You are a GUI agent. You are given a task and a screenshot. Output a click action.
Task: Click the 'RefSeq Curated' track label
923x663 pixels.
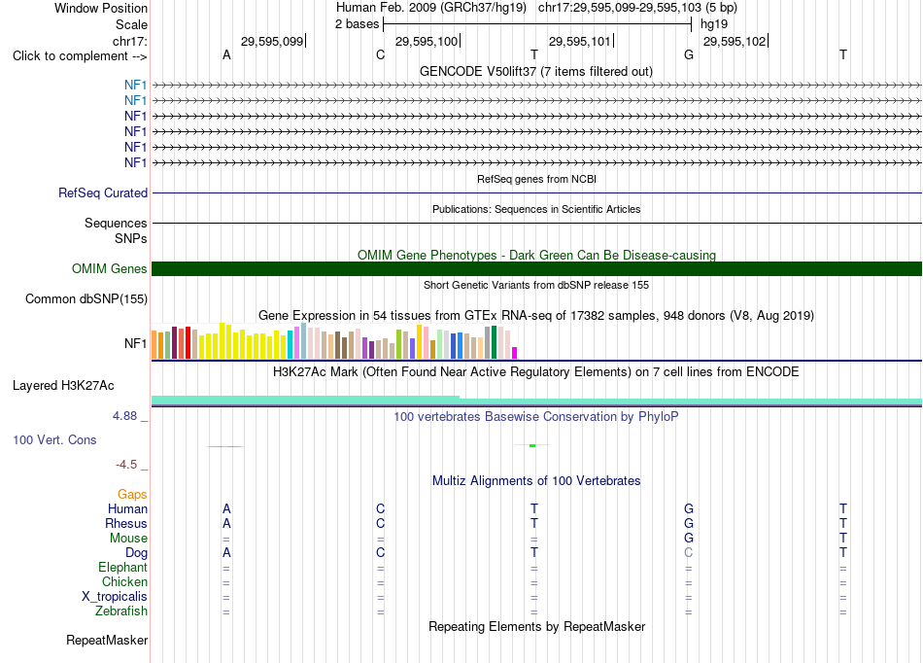tap(103, 192)
